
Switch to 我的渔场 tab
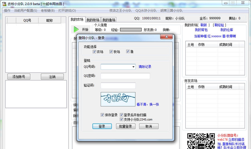(109, 20)
